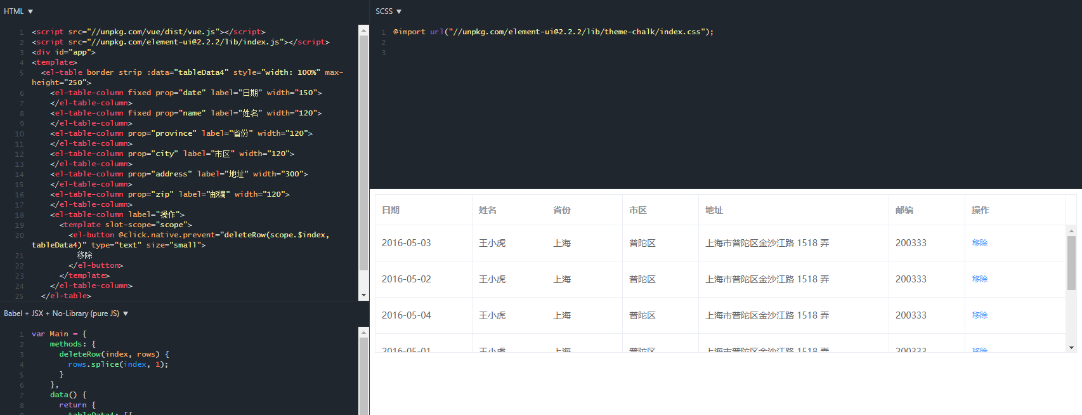Click the table's scroll-down arrow
The height and width of the screenshot is (415, 1082).
click(1071, 348)
